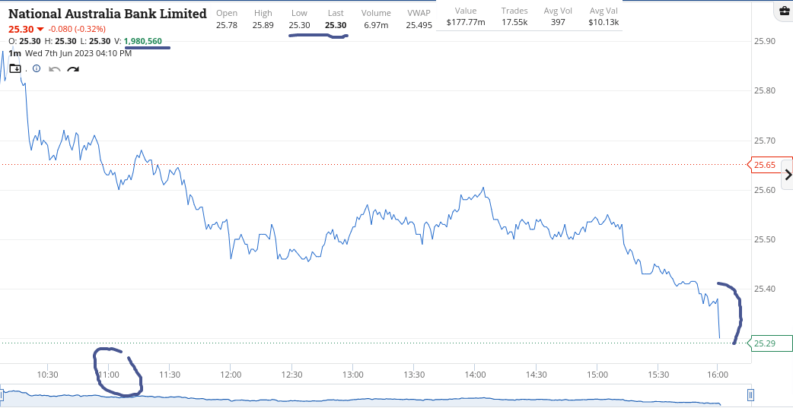The width and height of the screenshot is (793, 408).
Task: Click the 25.60 price axis label
Action: pos(765,190)
